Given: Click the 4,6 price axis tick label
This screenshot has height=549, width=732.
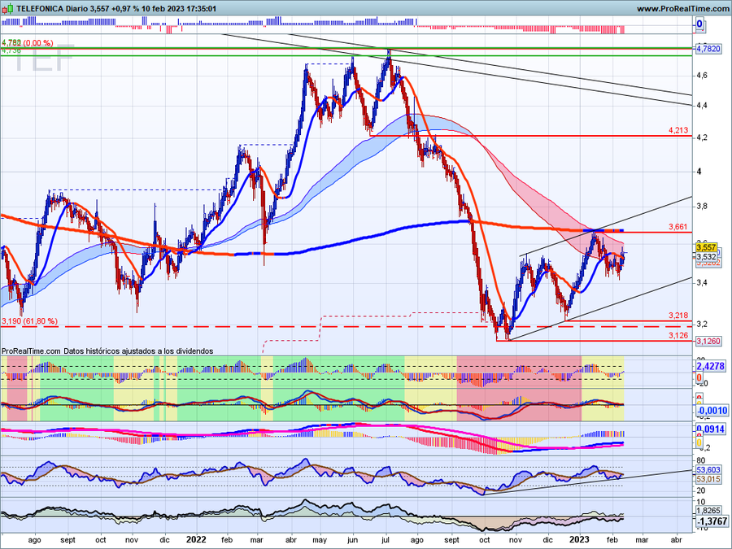Looking at the screenshot, I should click(702, 75).
